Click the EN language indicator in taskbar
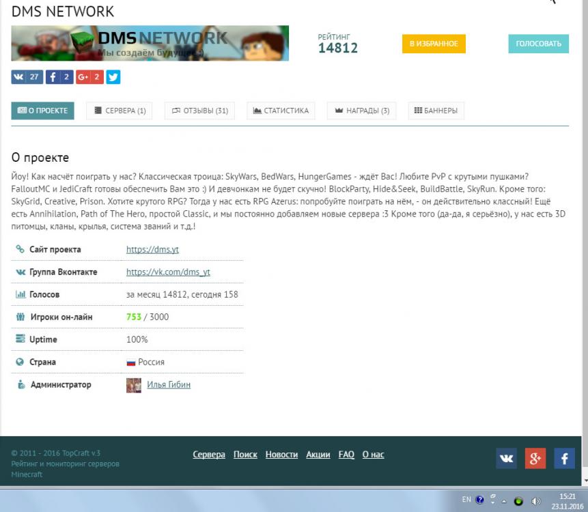 point(466,500)
